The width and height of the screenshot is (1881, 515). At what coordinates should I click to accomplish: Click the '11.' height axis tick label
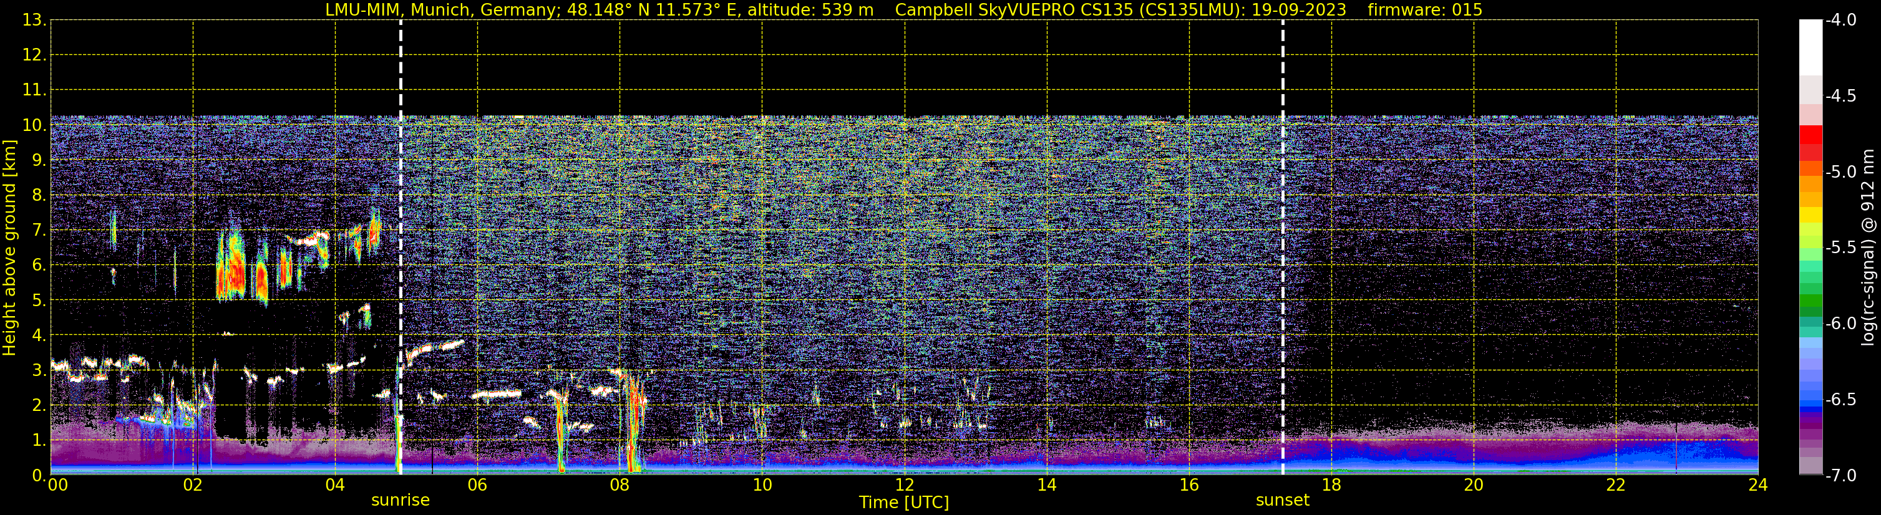34,90
